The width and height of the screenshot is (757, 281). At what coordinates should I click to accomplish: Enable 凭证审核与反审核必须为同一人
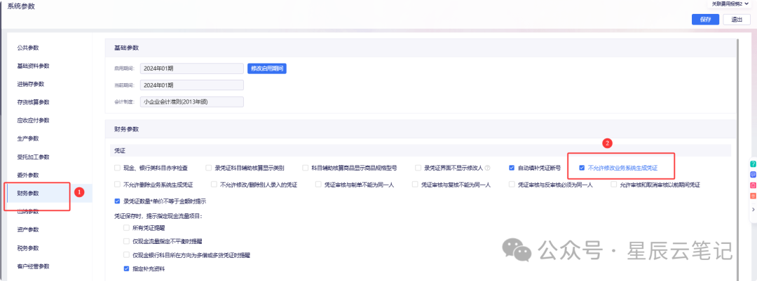[x=512, y=185]
